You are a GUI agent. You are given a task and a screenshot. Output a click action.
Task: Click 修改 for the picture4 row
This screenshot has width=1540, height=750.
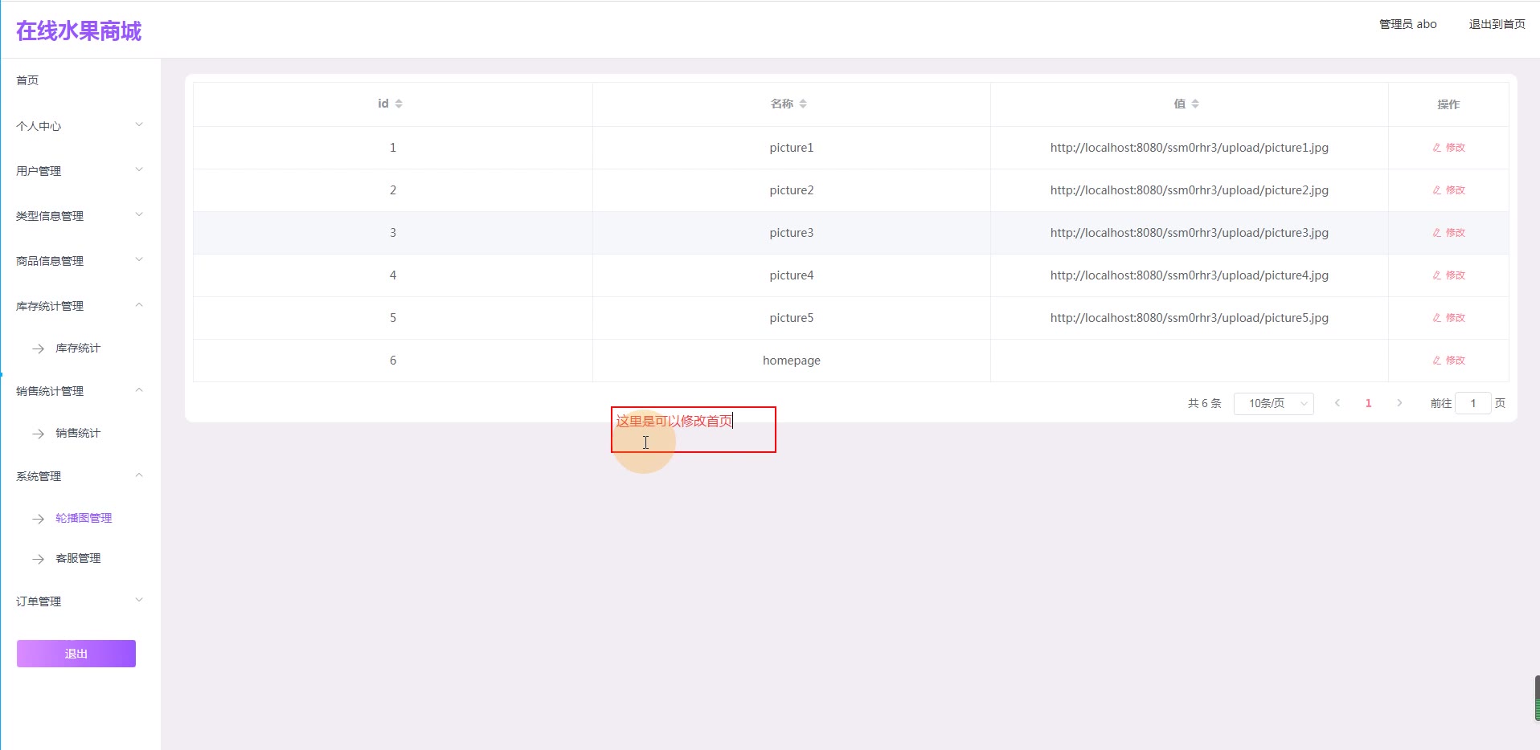[1448, 275]
